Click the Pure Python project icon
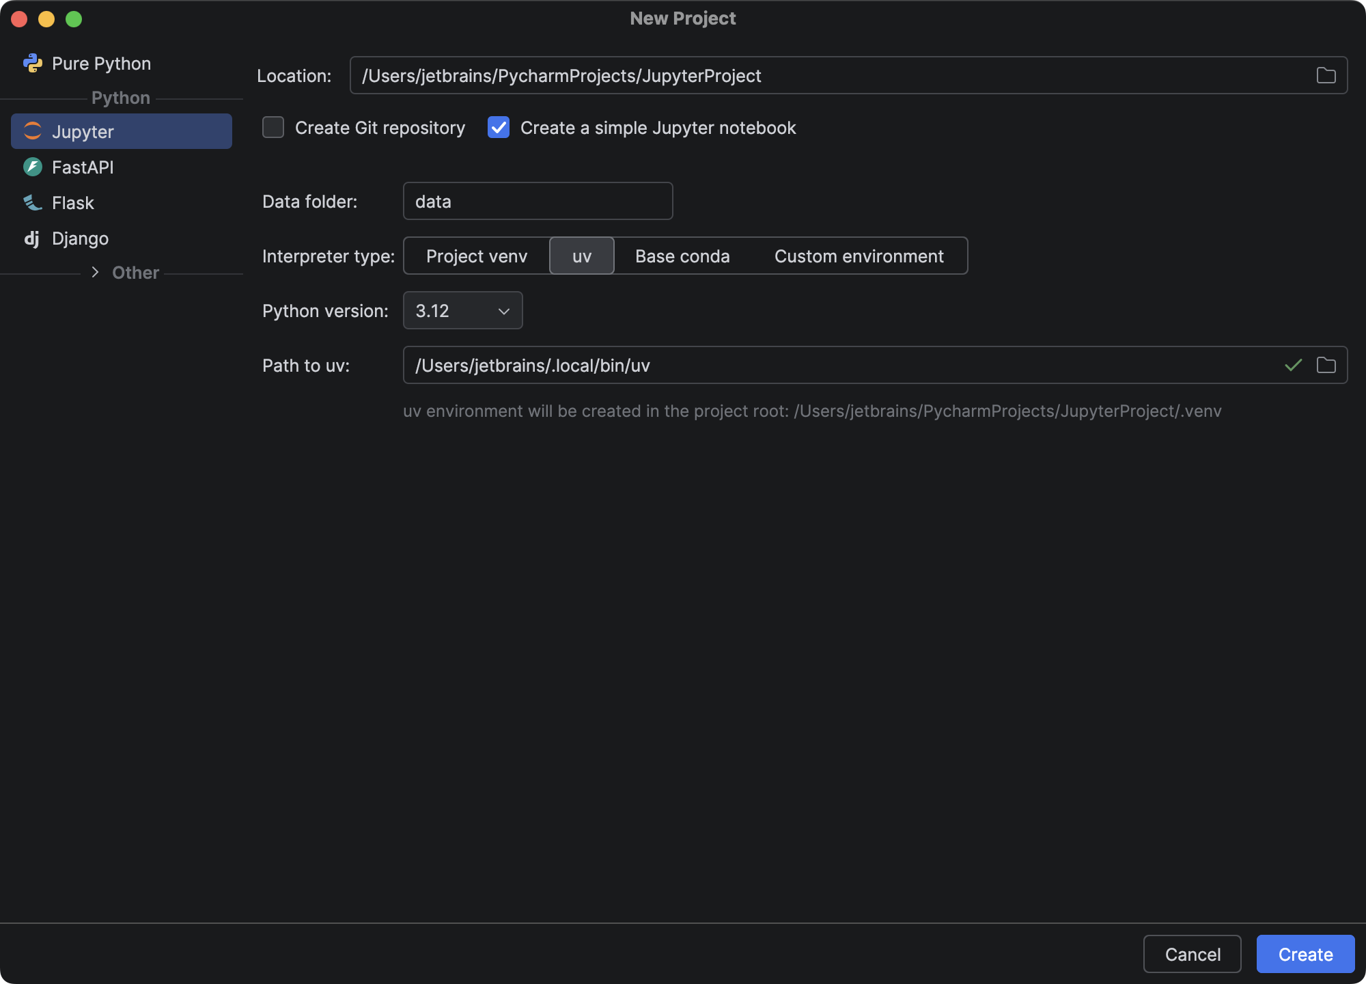This screenshot has width=1366, height=984. (x=32, y=64)
